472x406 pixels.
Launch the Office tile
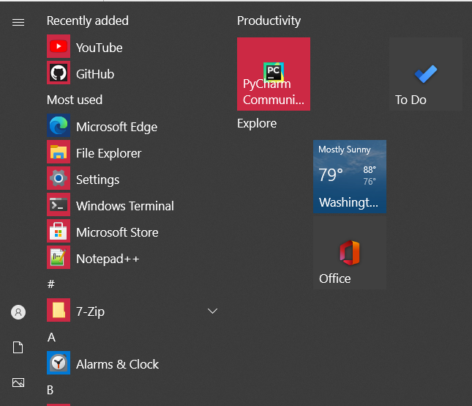tap(350, 253)
